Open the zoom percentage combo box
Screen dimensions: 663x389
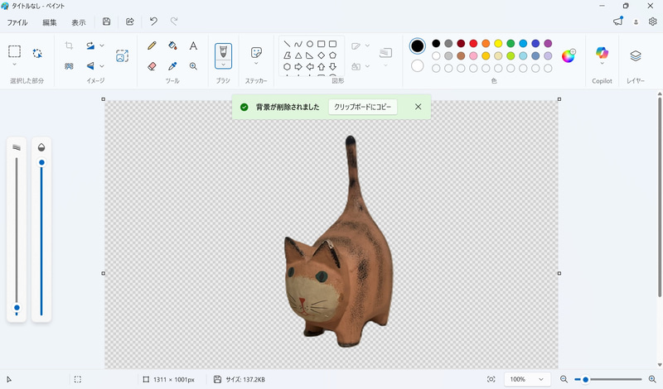tap(527, 379)
